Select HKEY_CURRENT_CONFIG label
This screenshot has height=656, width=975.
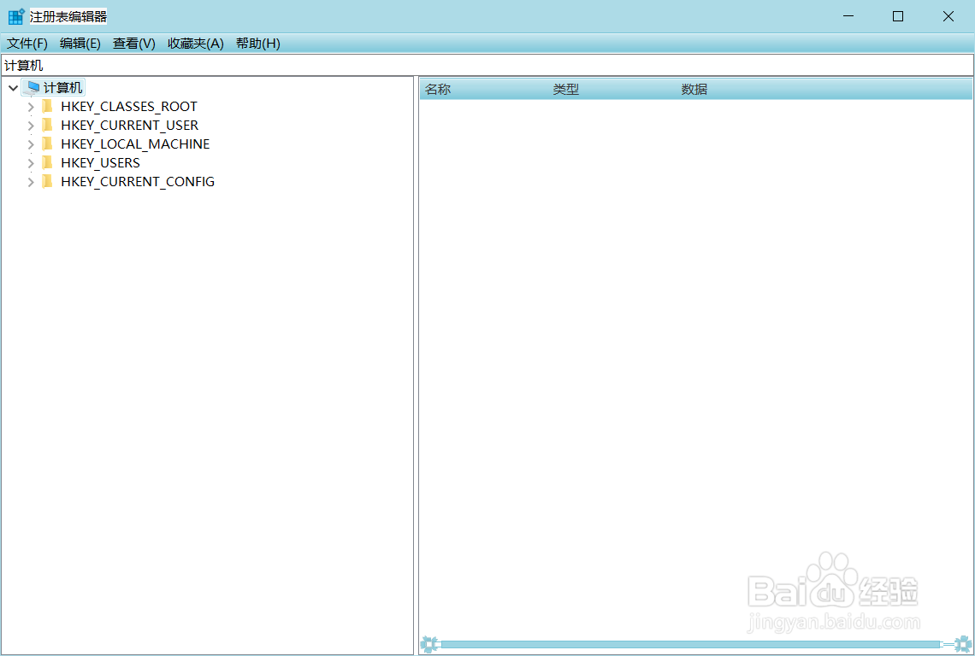(x=138, y=181)
